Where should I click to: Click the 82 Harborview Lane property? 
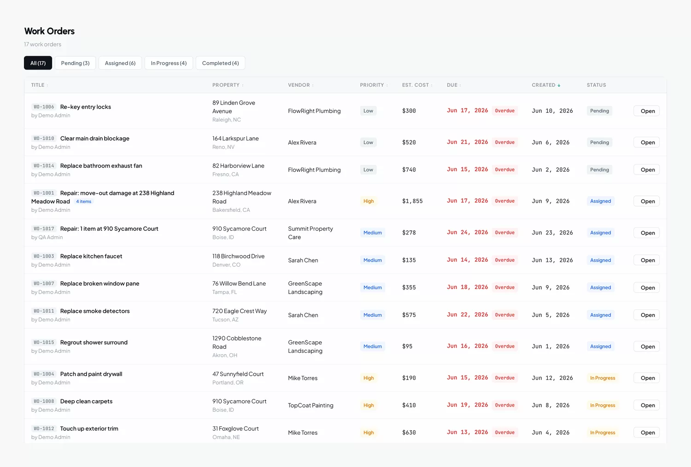pos(238,166)
